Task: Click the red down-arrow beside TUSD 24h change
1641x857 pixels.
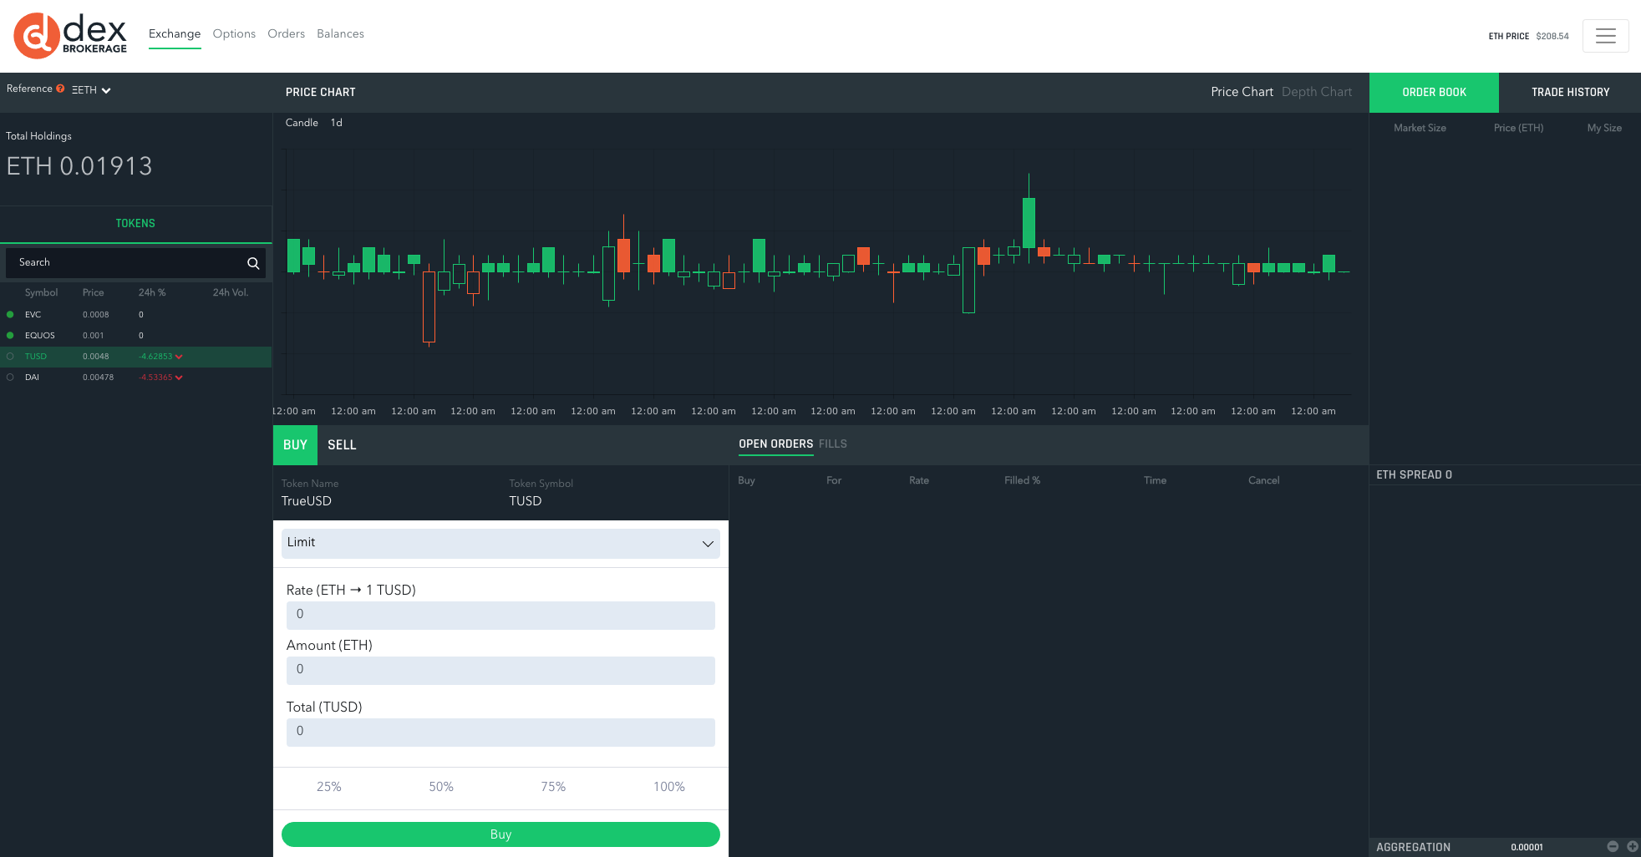Action: tap(180, 356)
